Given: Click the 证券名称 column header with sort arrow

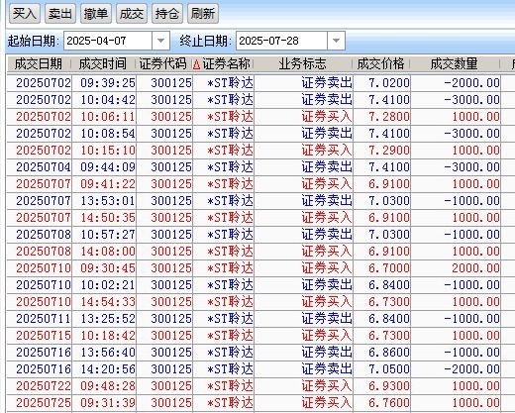Looking at the screenshot, I should (x=223, y=64).
